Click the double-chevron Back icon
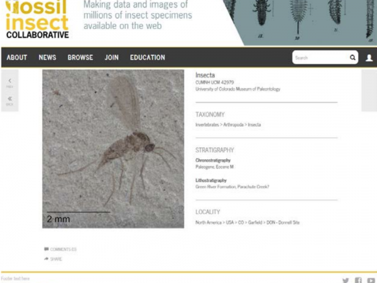 point(9,99)
